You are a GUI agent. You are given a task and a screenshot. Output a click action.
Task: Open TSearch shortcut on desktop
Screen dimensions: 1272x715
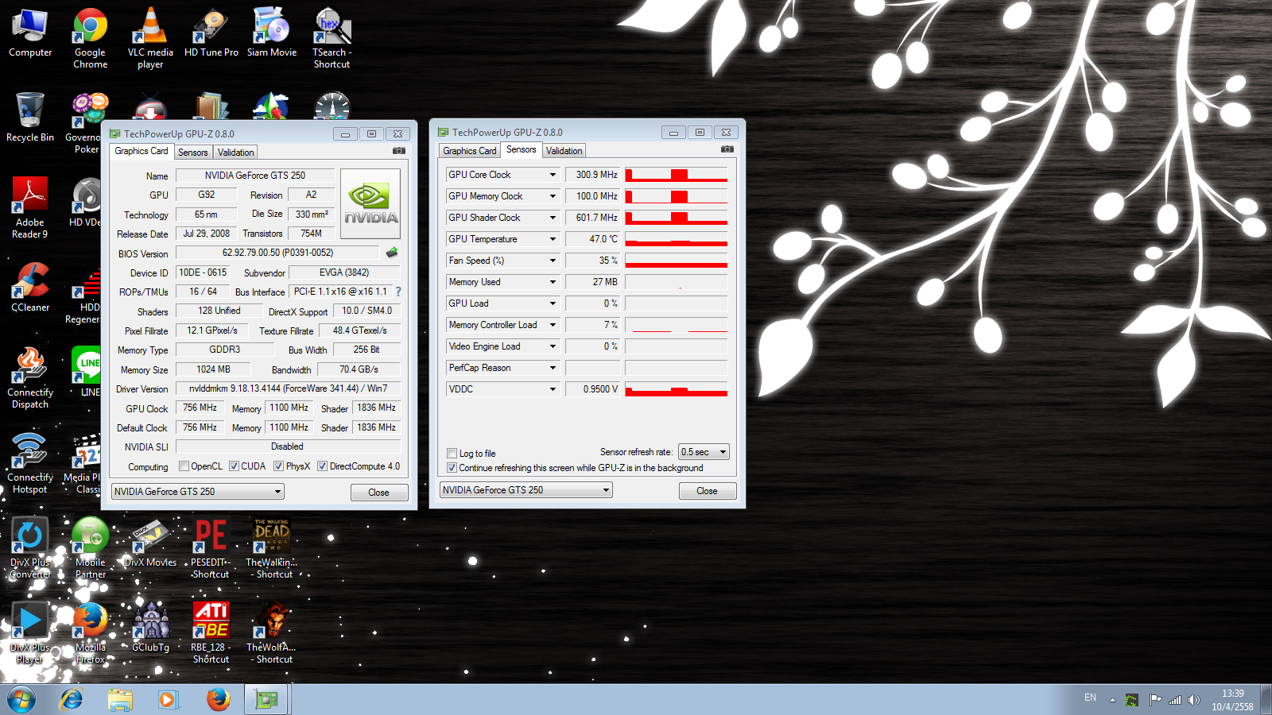tap(332, 37)
